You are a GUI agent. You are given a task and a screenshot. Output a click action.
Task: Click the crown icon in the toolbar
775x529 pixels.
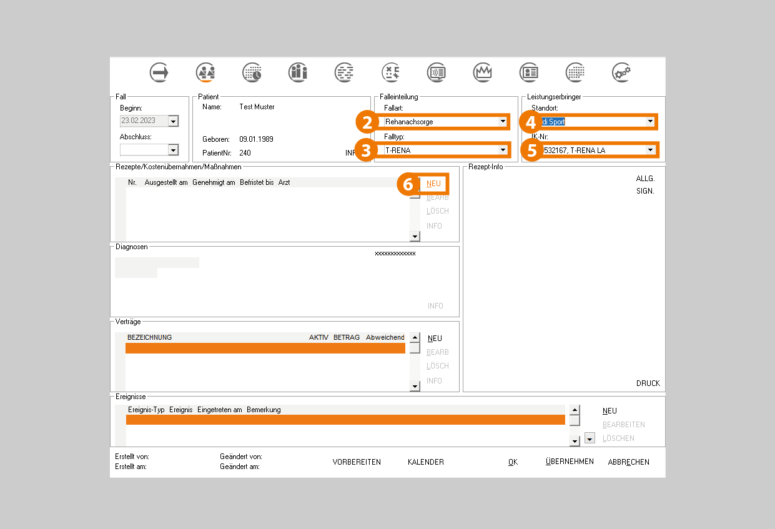click(x=483, y=72)
